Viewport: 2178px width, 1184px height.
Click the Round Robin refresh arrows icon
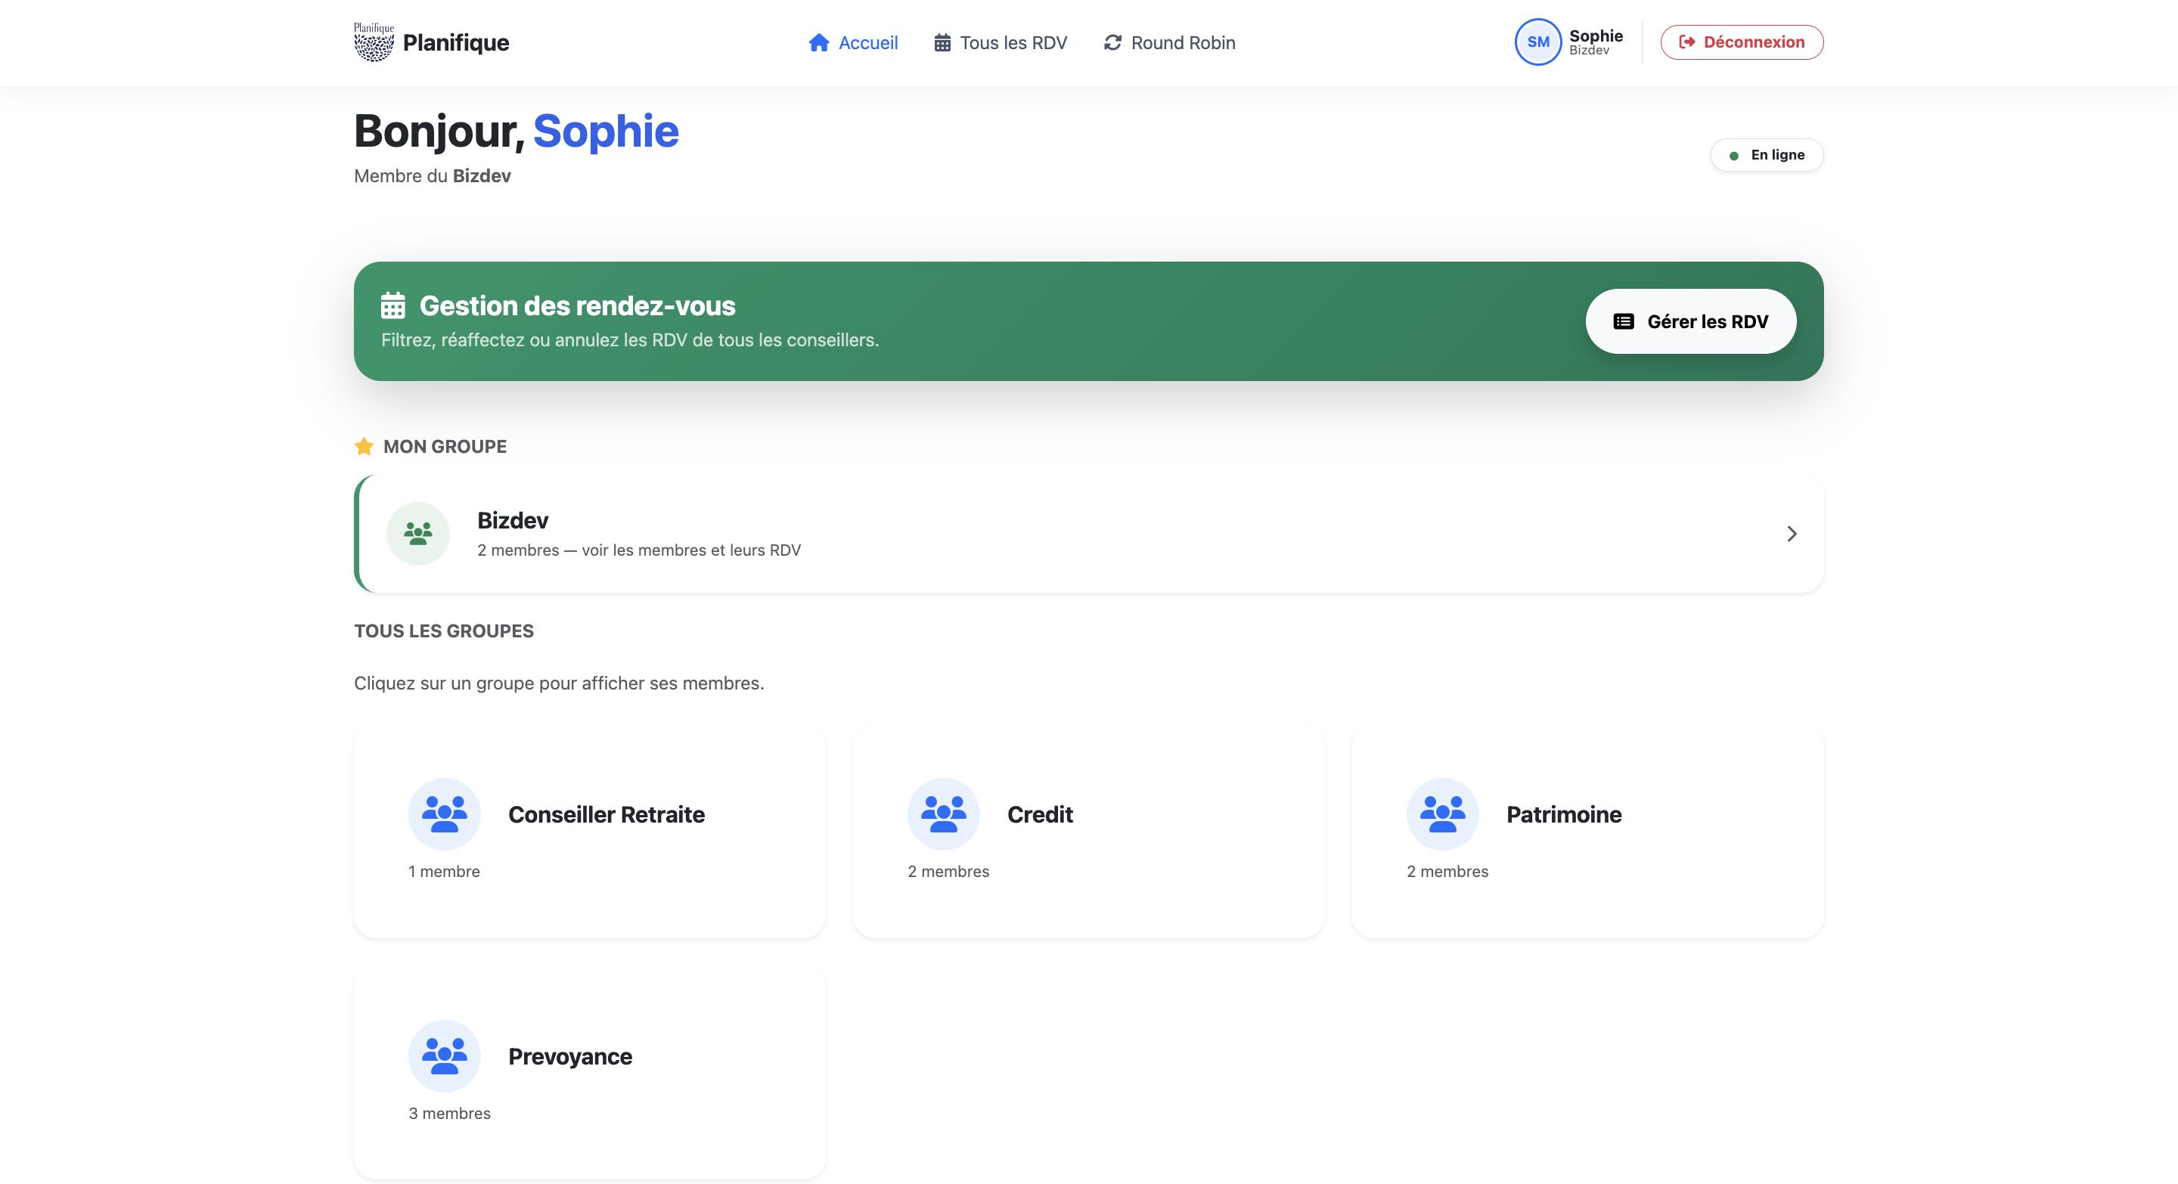tap(1112, 42)
